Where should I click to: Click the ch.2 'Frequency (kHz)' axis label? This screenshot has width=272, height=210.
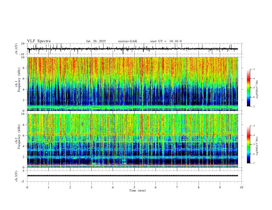(x=19, y=137)
